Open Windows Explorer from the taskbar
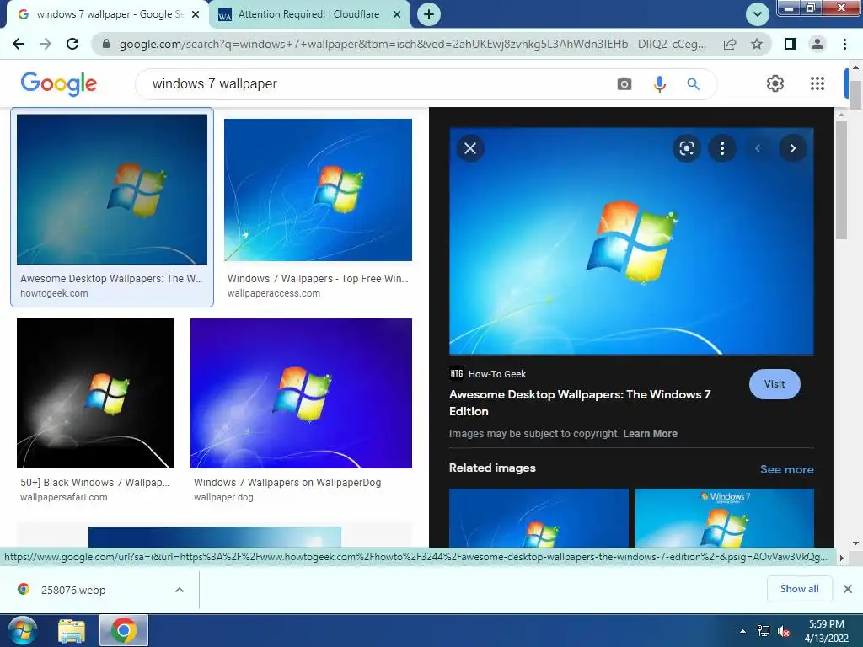Viewport: 863px width, 647px height. (72, 630)
